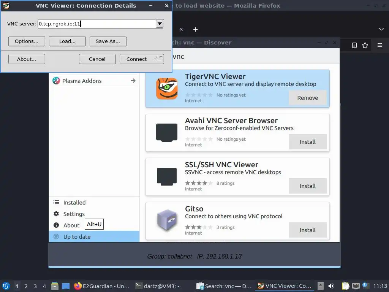Click the Plasma Addons category icon
This screenshot has width=389, height=292.
coord(56,81)
